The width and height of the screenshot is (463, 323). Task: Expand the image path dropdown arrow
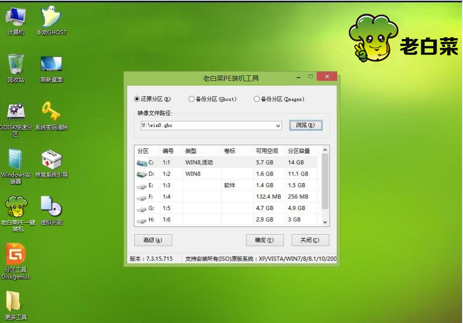(x=278, y=125)
